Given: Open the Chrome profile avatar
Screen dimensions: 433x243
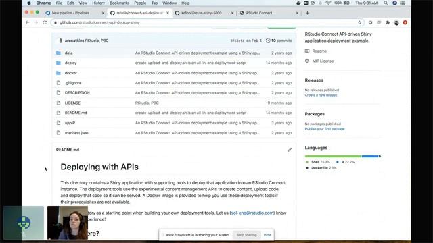Looking at the screenshot, I should [396, 22].
